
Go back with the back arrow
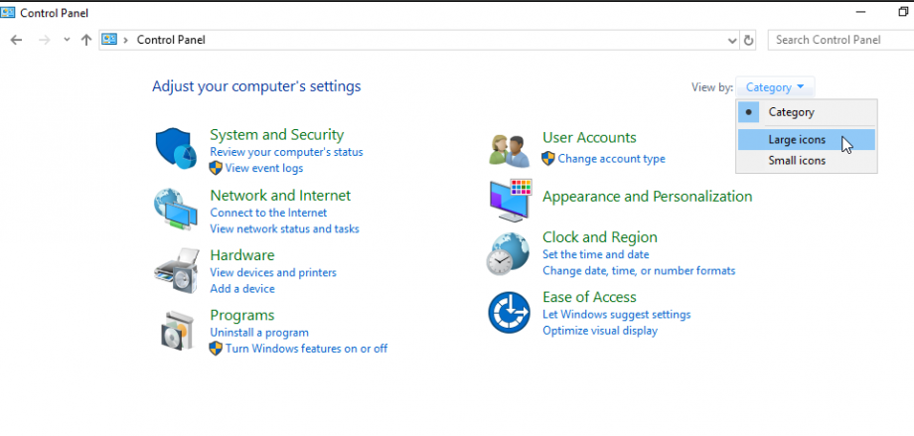(x=16, y=40)
